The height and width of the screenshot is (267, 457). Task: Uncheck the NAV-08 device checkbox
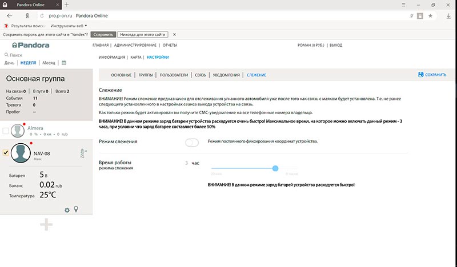(x=6, y=152)
